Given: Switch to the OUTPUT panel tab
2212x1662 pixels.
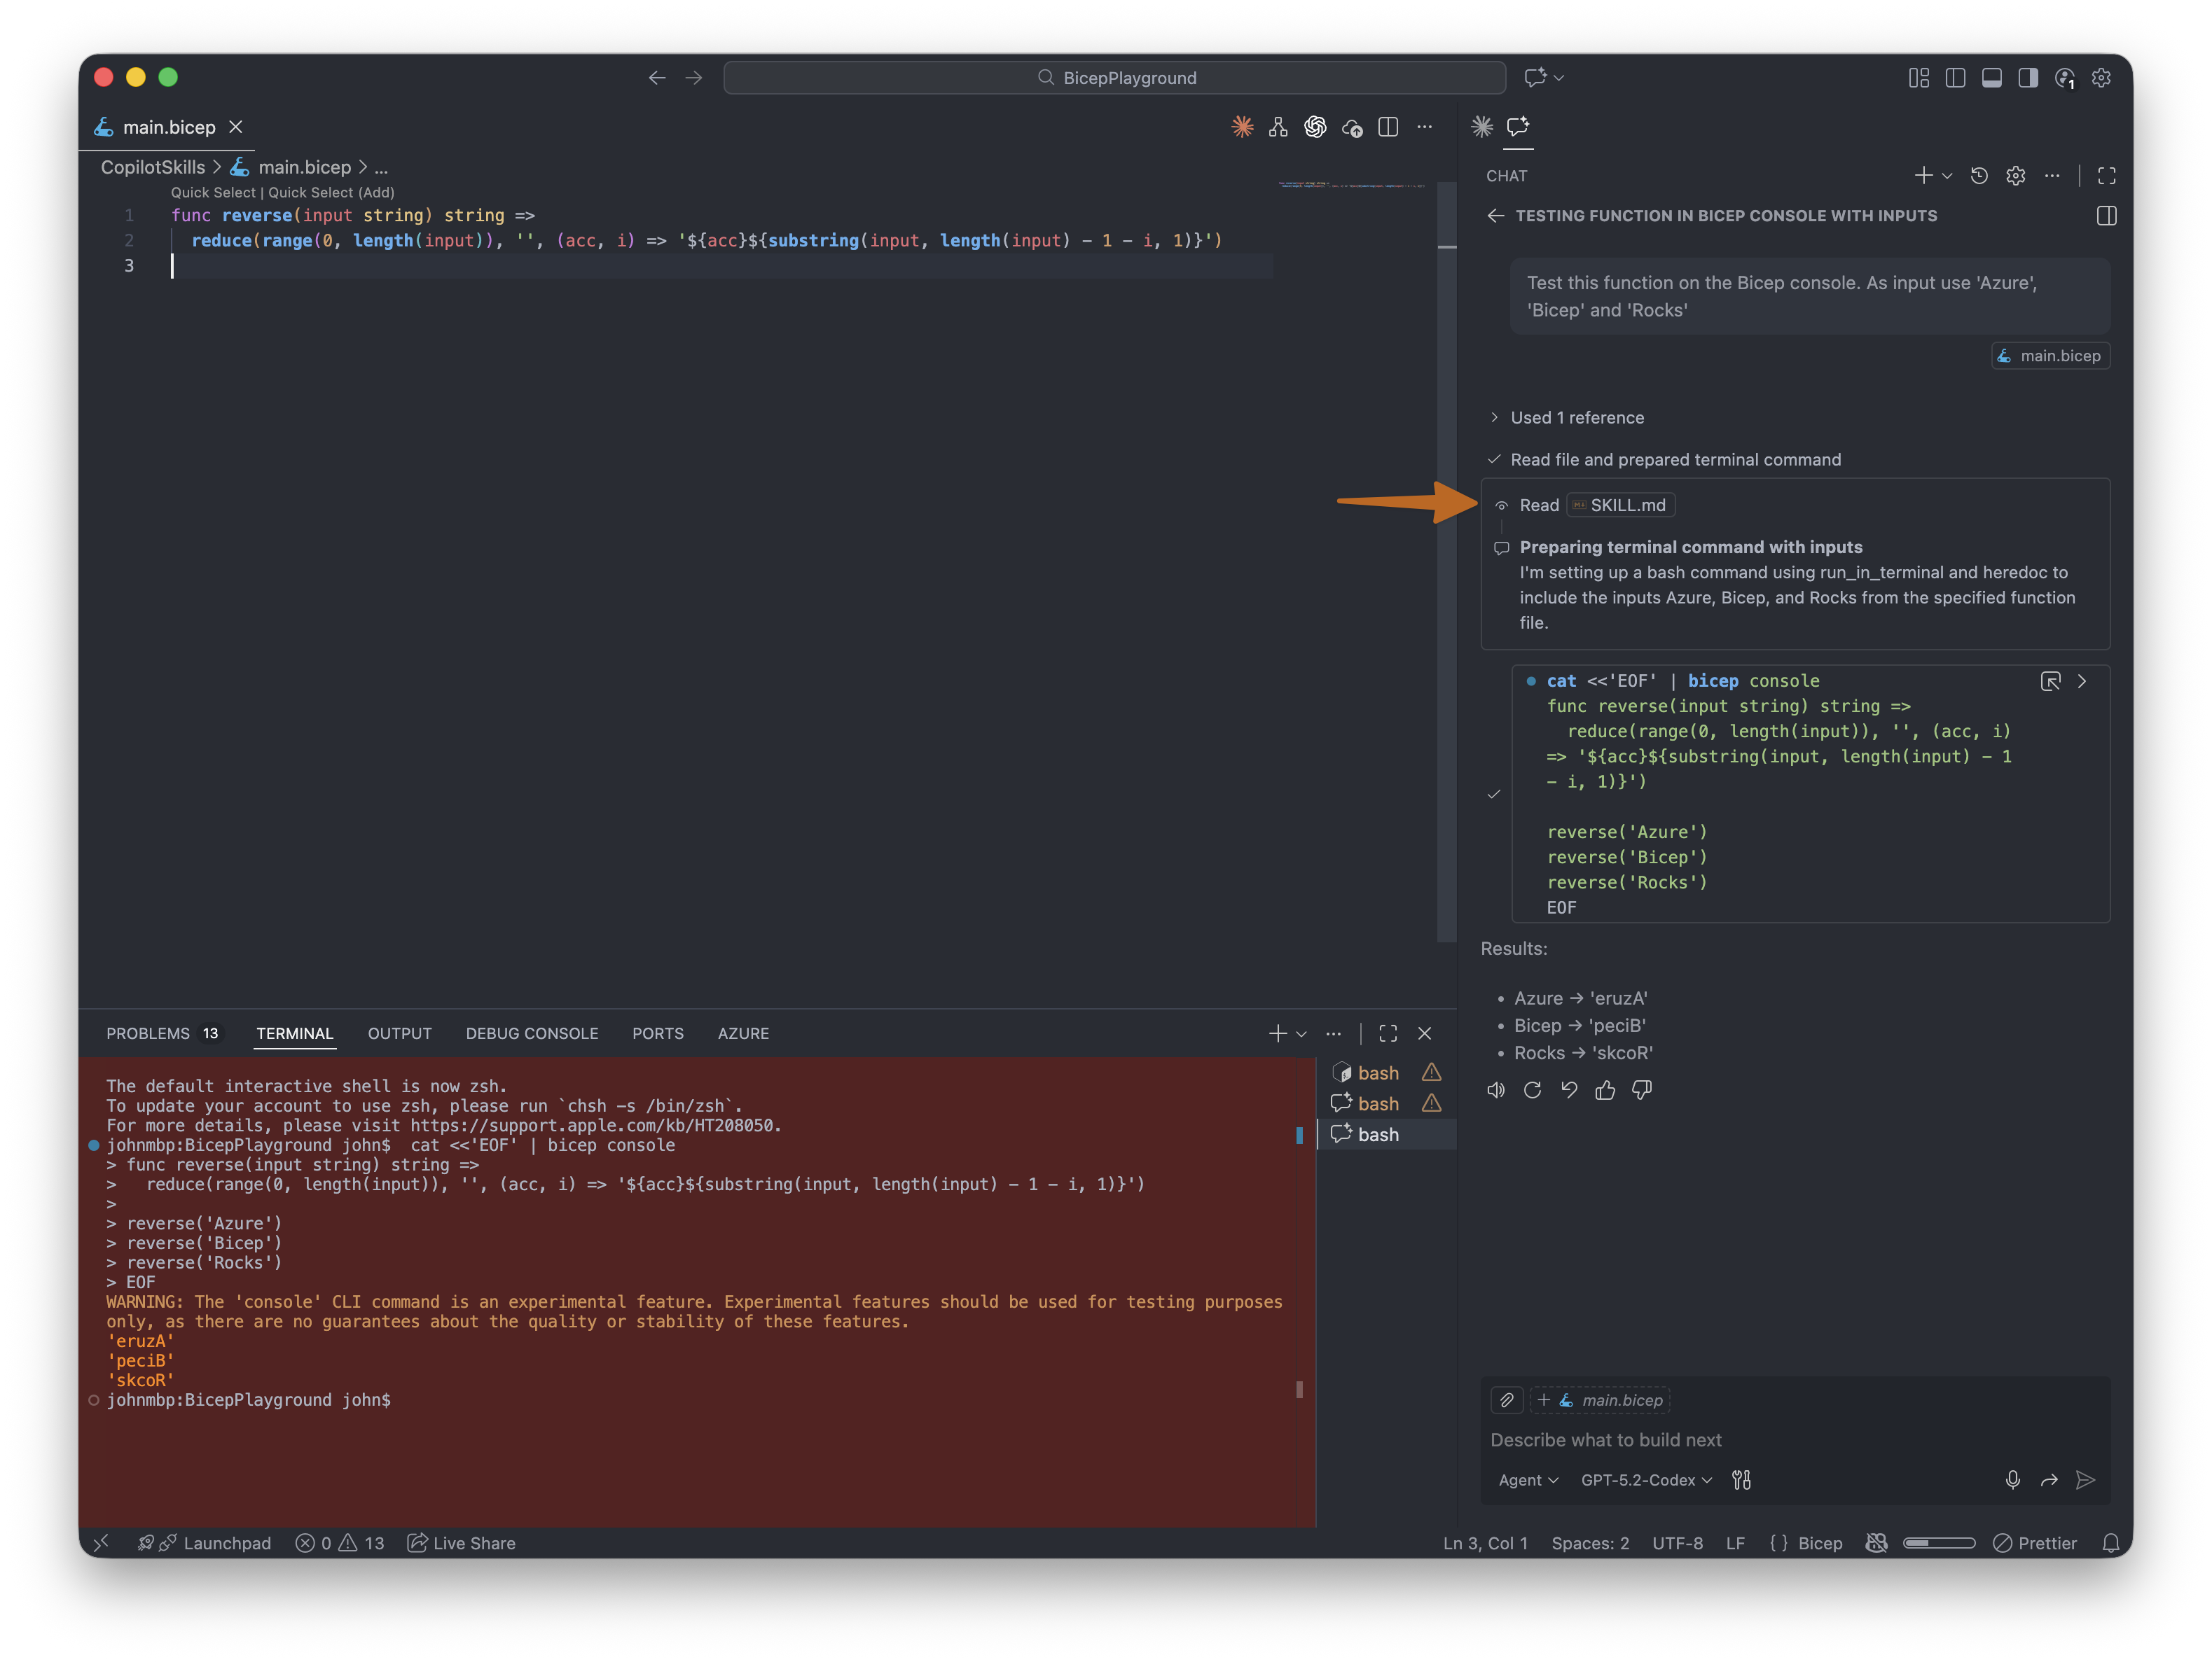Looking at the screenshot, I should pyautogui.click(x=399, y=1033).
